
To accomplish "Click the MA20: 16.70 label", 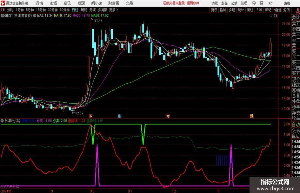I will 81,16.
